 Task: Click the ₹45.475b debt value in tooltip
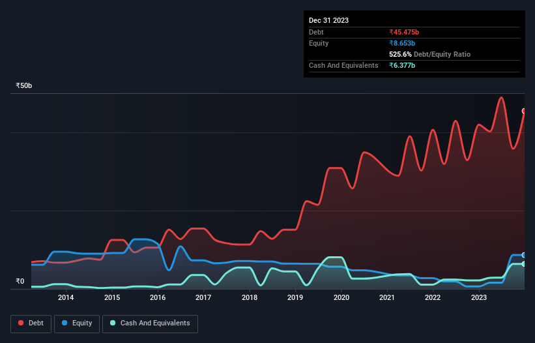tap(404, 32)
